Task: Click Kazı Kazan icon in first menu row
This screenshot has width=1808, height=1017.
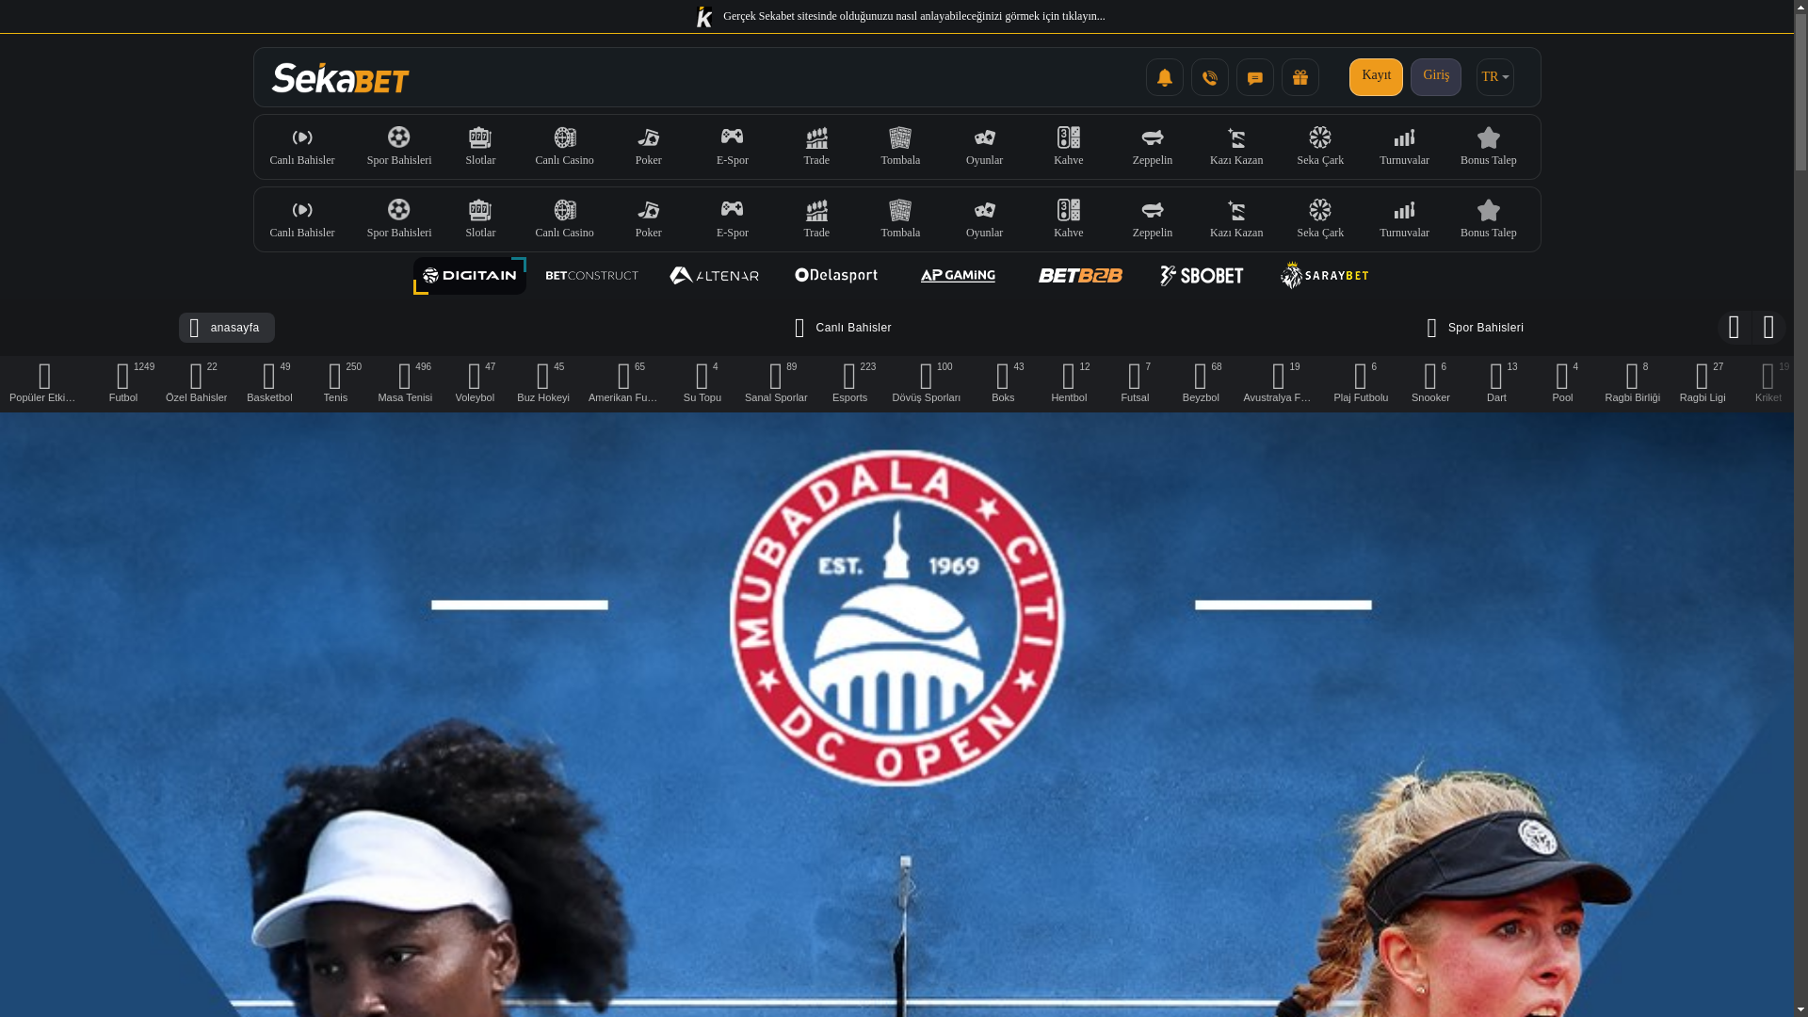Action: tap(1236, 137)
